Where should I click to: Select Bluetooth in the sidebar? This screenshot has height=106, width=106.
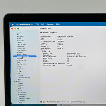20,41
